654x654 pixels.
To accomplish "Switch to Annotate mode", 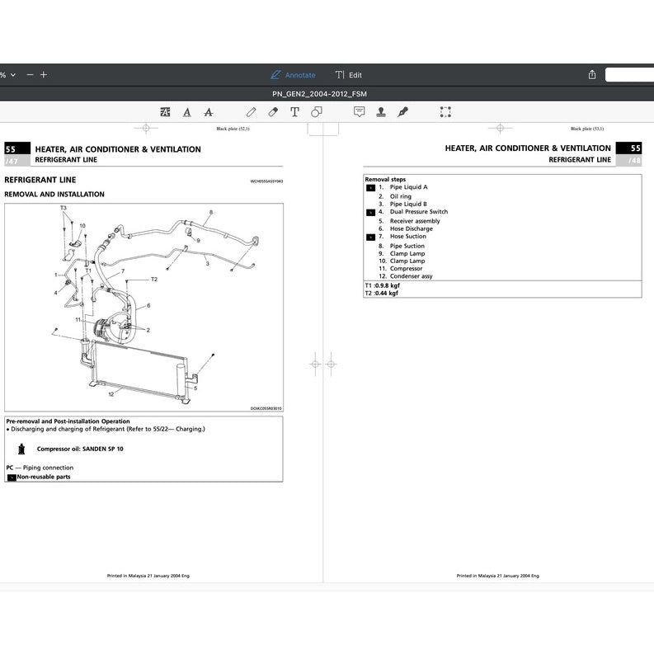I will pos(293,75).
